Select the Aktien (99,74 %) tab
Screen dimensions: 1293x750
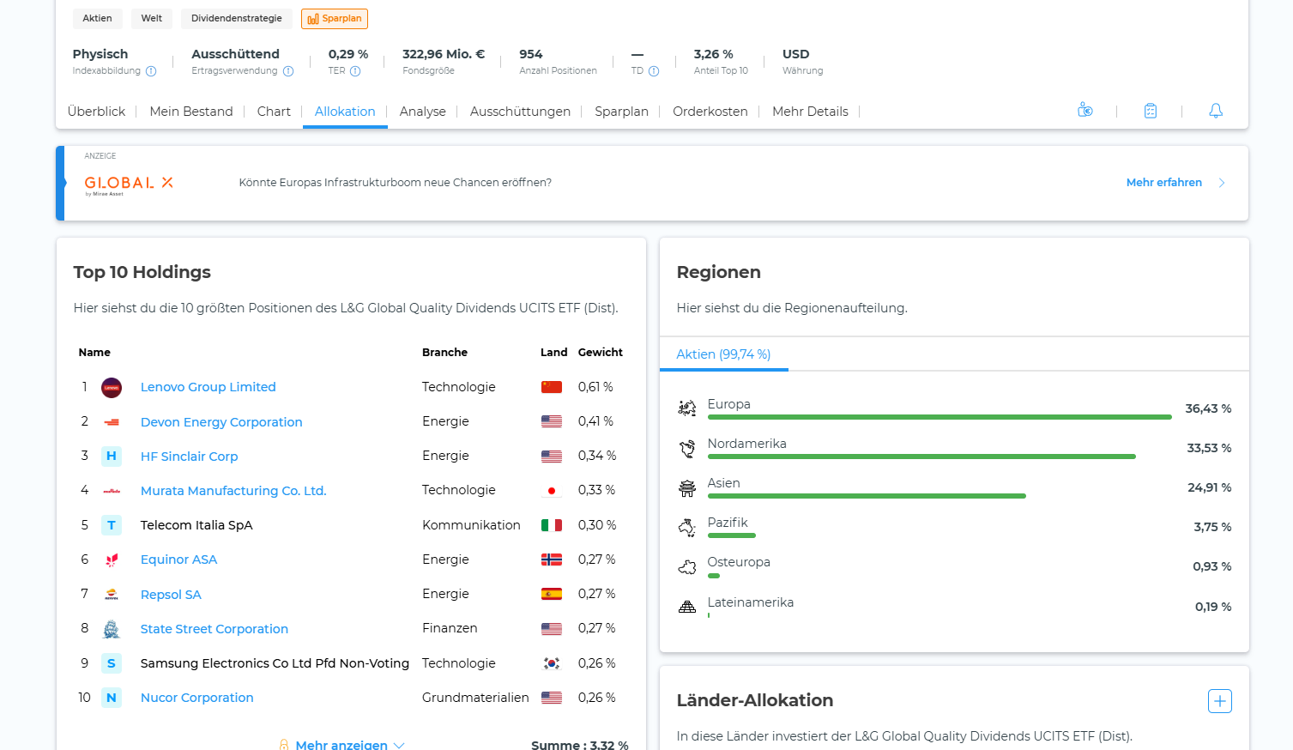(723, 354)
